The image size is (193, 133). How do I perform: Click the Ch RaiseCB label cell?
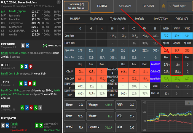coord(155,71)
